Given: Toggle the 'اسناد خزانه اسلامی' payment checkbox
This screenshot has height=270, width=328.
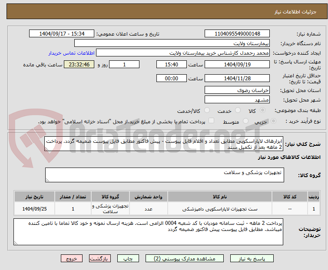Looking at the screenshot, I should click(x=212, y=121).
